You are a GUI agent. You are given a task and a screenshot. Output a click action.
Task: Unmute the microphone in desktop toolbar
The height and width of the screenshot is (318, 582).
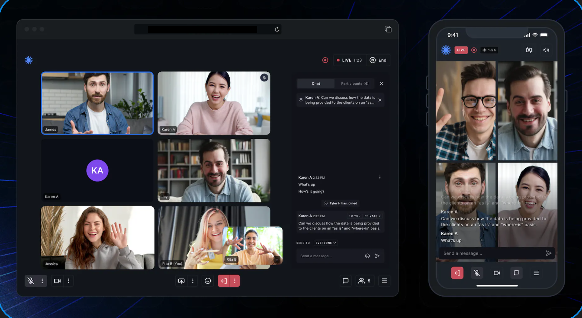click(31, 281)
